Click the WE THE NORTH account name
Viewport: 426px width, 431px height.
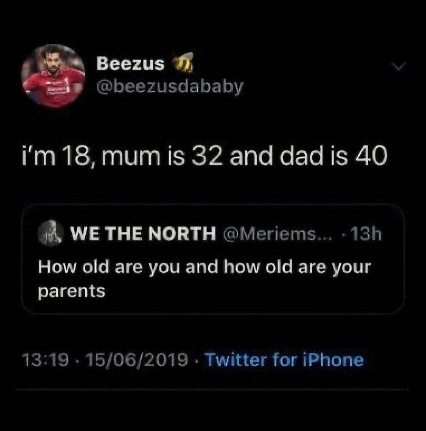tap(143, 234)
